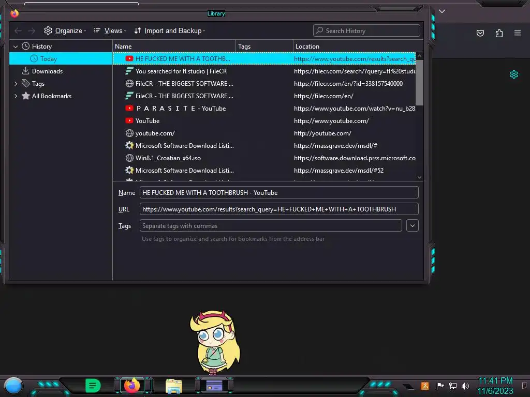Select the Tags sidebar item
The width and height of the screenshot is (530, 397).
pyautogui.click(x=38, y=84)
